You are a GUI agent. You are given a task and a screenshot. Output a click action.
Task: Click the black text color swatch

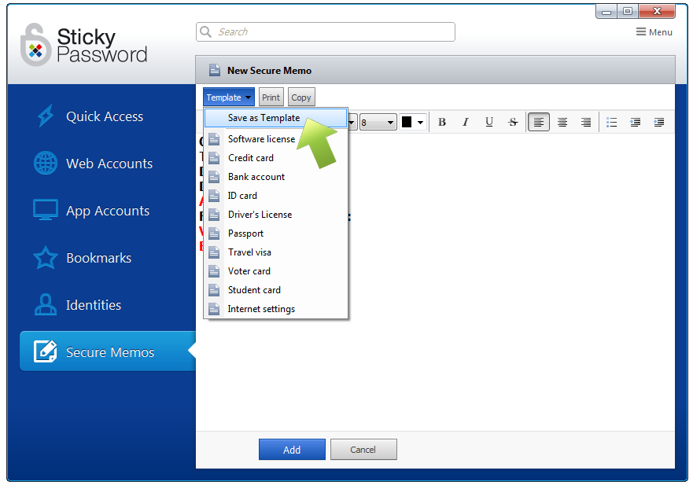pos(407,123)
